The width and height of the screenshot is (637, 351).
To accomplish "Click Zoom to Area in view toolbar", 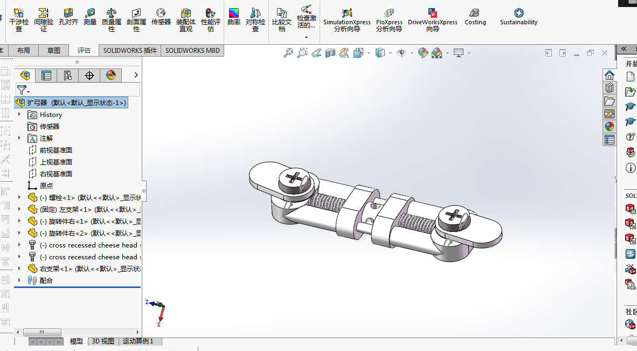I will coord(302,53).
